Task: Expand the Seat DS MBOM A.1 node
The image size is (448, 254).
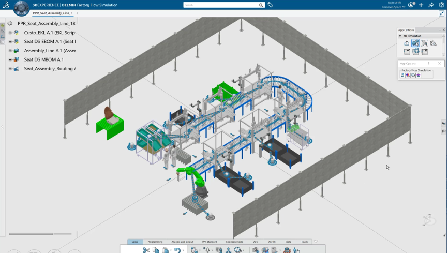Action: (x=10, y=59)
